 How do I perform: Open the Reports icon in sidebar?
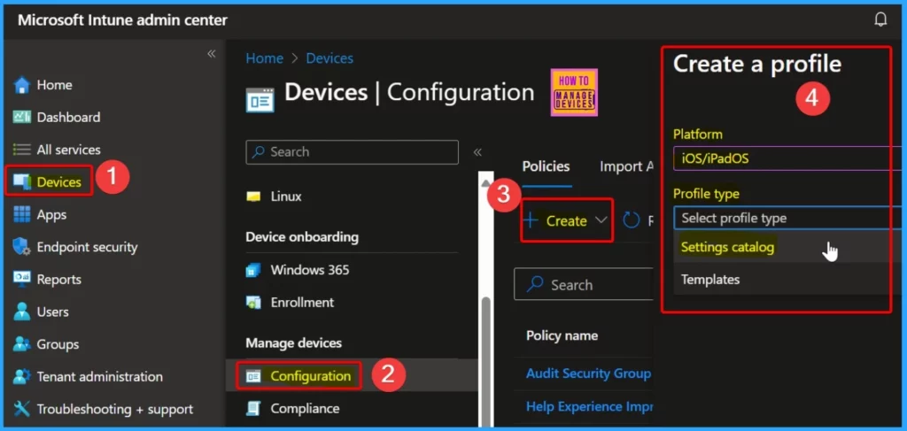pos(21,279)
